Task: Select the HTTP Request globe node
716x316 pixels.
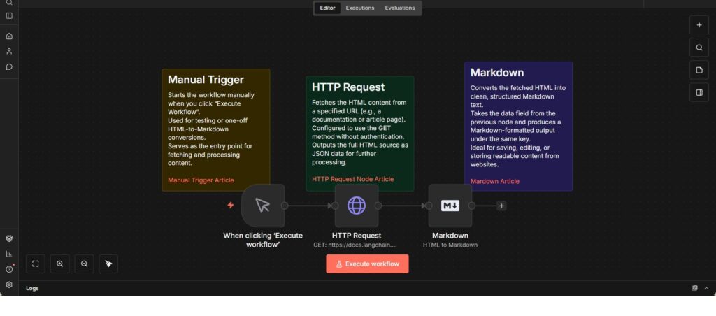Action: point(356,205)
